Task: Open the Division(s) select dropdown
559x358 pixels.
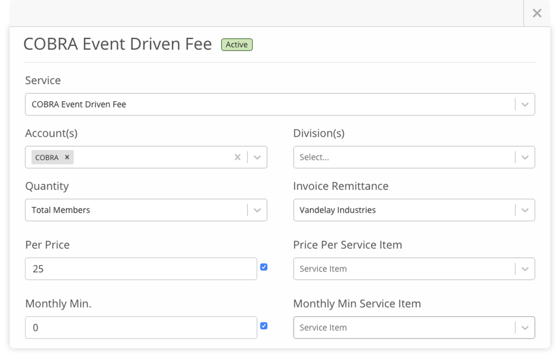Action: pyautogui.click(x=414, y=157)
